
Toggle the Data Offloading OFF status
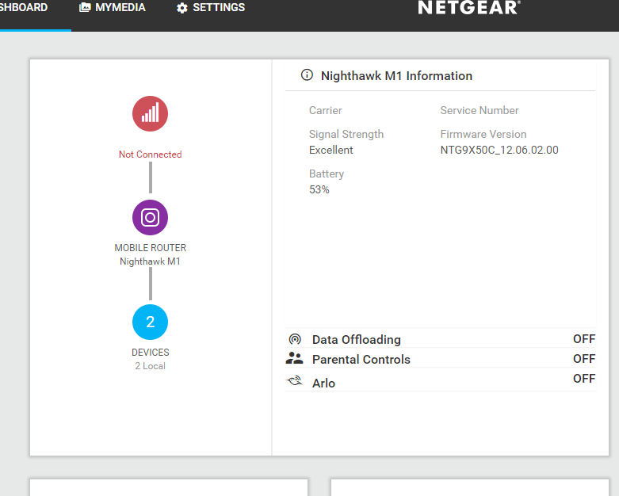click(583, 339)
